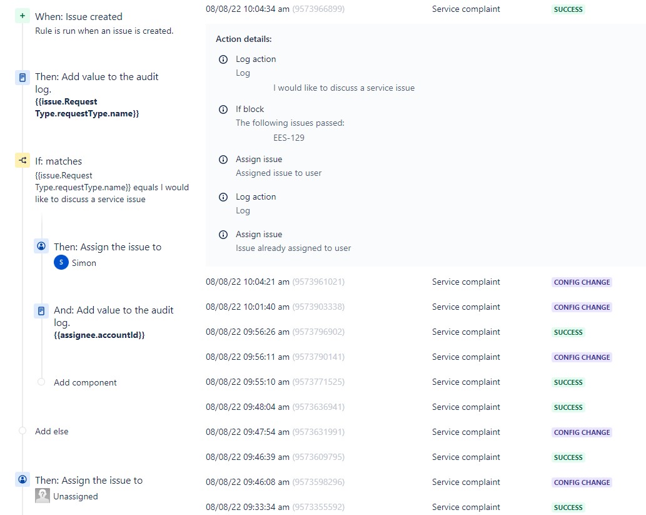Viewport: 646px width, 515px height.
Task: Click 'Service complaint' in the 09:46:39 am row
Action: tap(466, 457)
